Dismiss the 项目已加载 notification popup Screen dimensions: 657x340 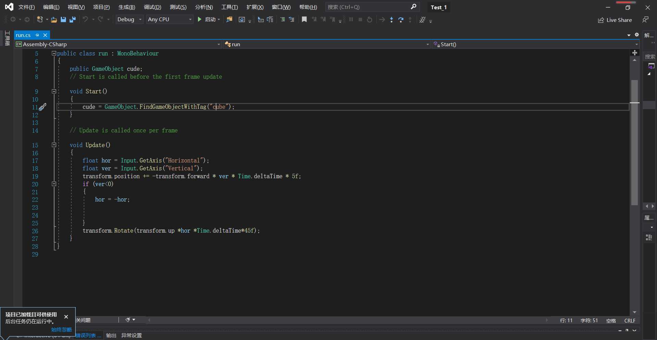tap(66, 317)
